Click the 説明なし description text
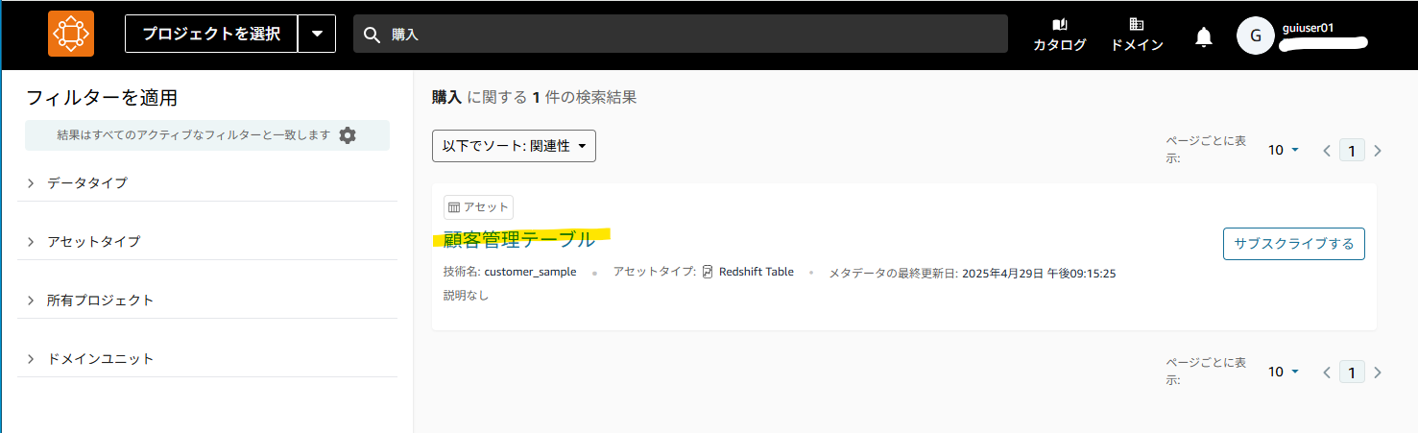Screen dimensions: 1418x433 coord(466,296)
